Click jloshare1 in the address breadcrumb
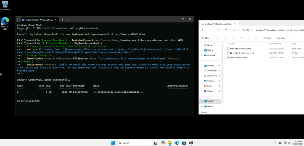Viewport: 304px width, 146px height. (x=279, y=30)
